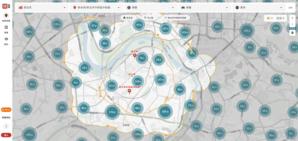This screenshot has height=141, width=298.
Task: Expand the 買住宅 property type dropdown
Action: click(x=42, y=8)
